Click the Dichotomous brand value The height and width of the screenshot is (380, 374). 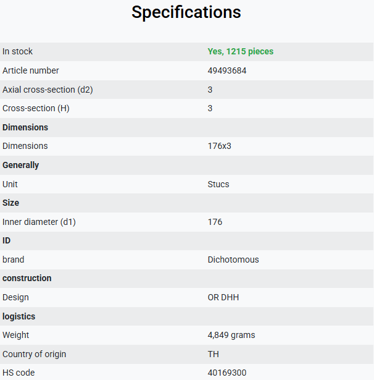point(233,260)
